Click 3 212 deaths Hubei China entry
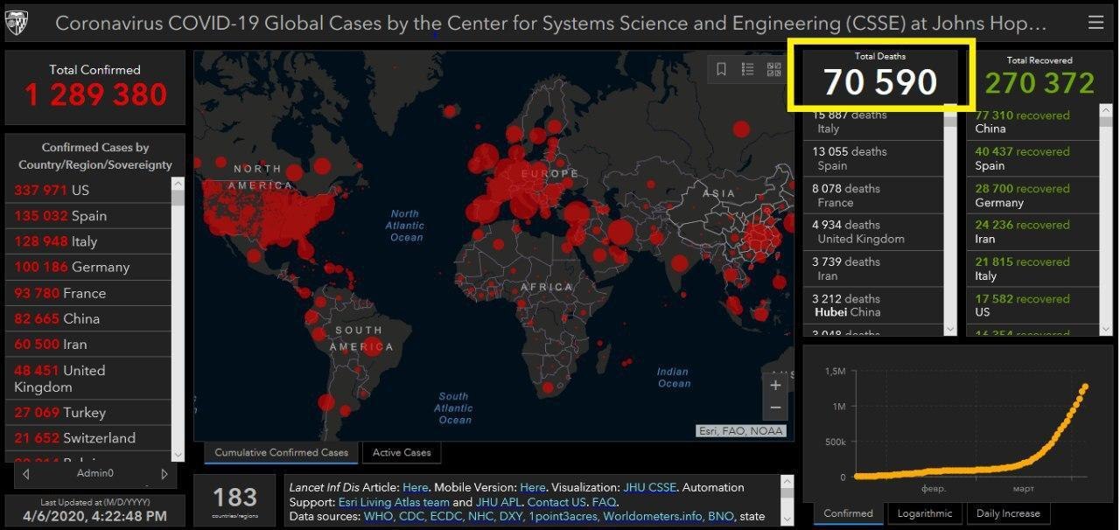 click(x=873, y=305)
